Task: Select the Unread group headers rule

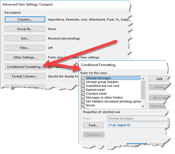Action: [102, 82]
